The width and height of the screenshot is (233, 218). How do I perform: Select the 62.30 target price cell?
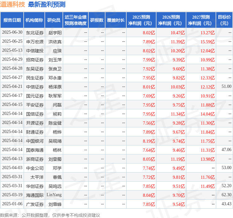tap(226, 195)
